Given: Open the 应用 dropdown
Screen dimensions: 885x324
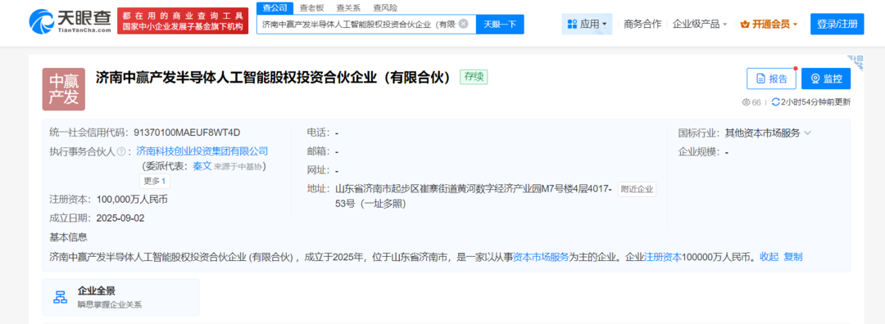Looking at the screenshot, I should [587, 25].
